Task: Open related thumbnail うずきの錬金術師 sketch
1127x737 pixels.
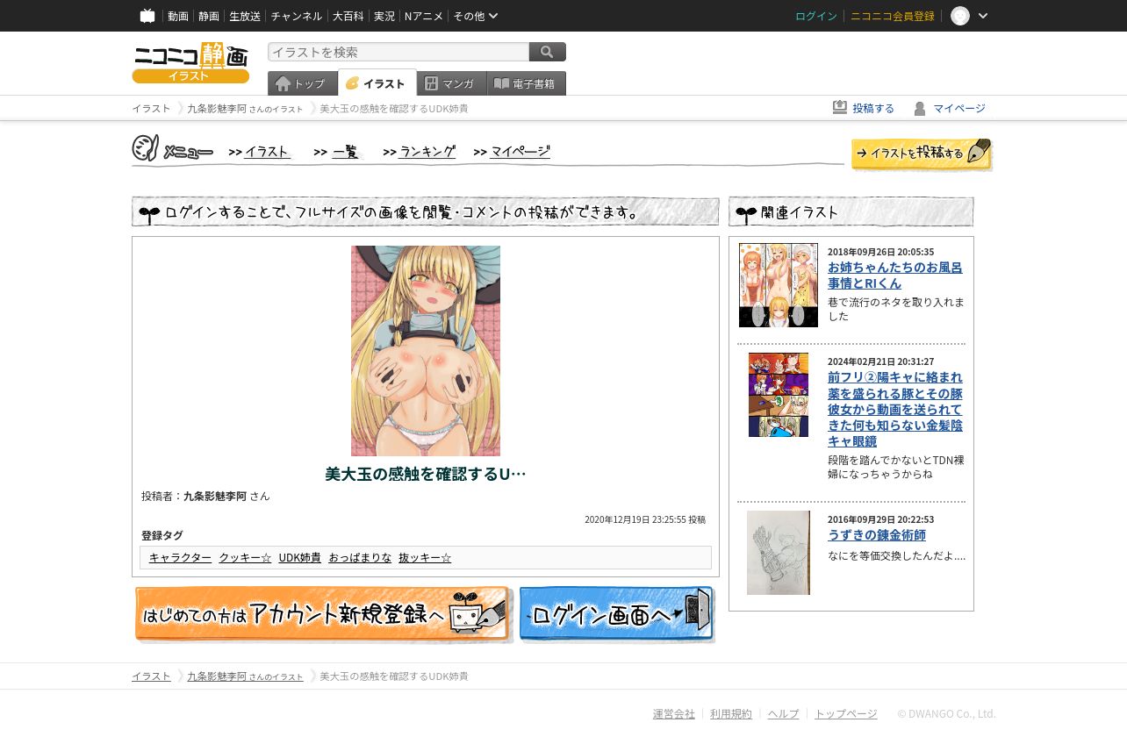Action: coord(779,553)
